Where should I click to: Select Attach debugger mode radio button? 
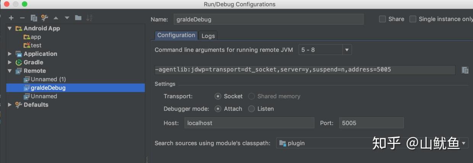[x=218, y=109]
